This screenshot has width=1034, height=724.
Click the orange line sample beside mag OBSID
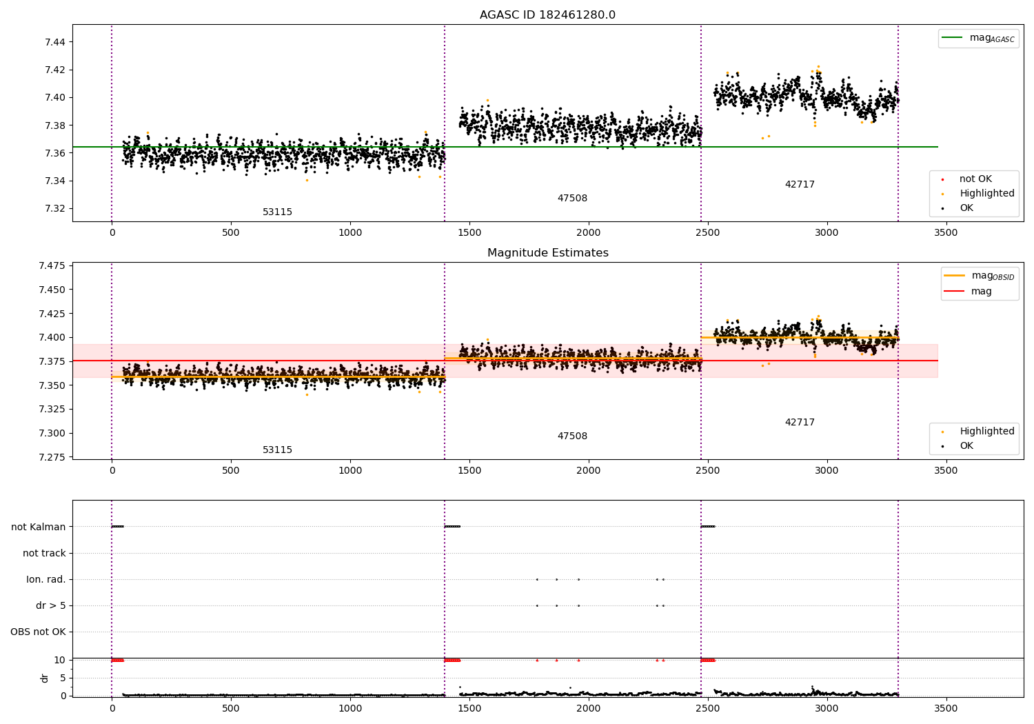955,276
